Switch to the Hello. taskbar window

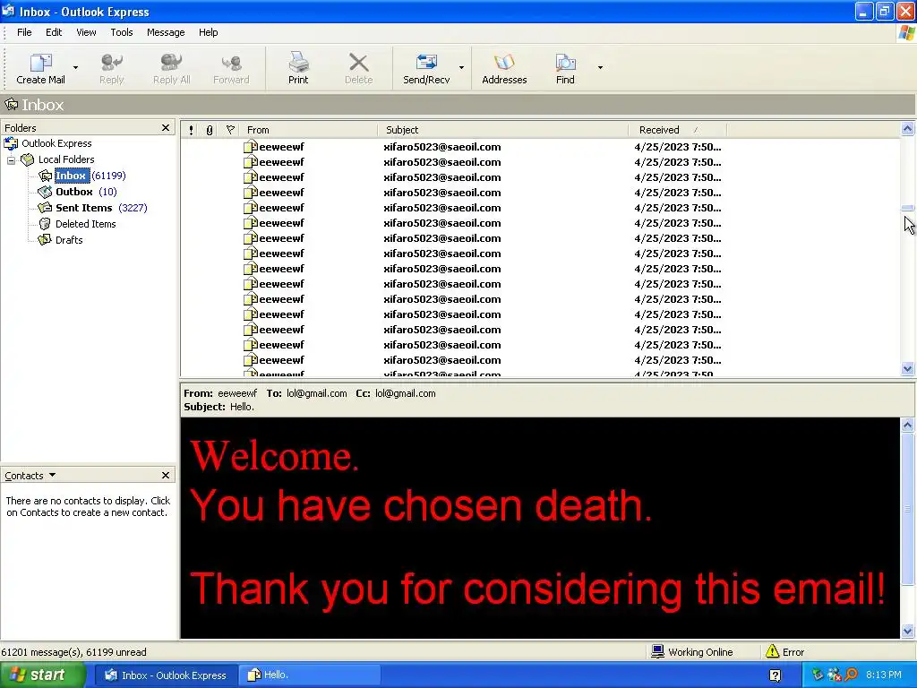coord(310,675)
